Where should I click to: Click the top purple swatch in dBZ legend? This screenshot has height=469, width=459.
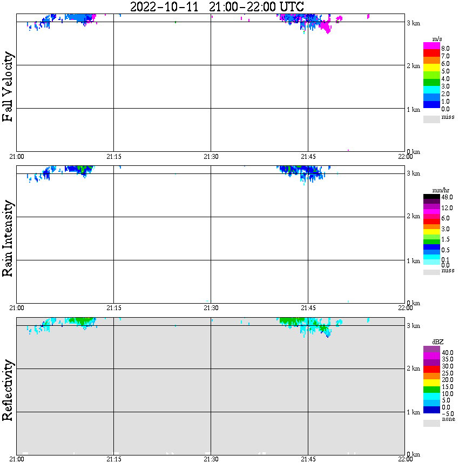point(431,350)
